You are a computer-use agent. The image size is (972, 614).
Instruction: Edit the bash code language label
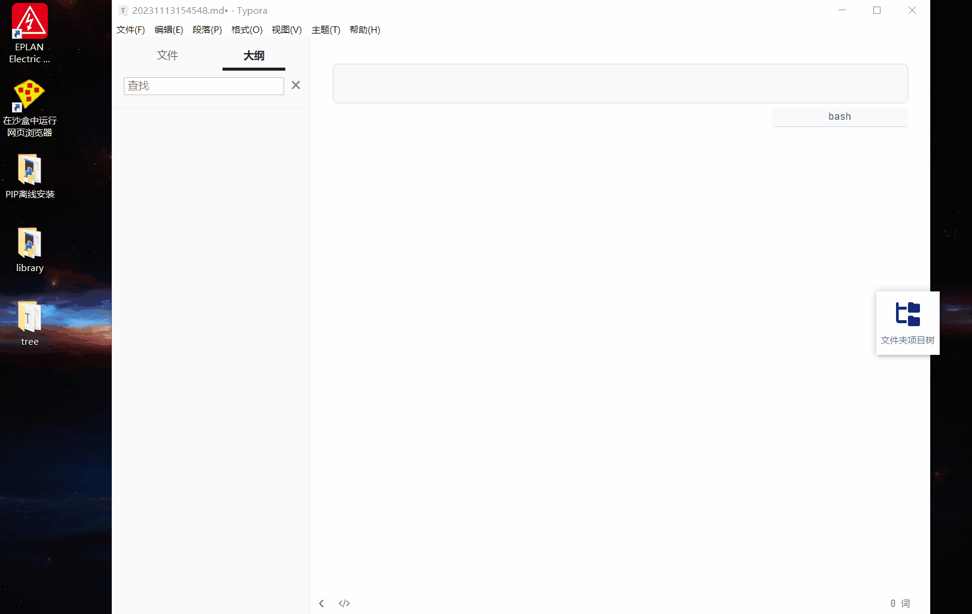(840, 117)
